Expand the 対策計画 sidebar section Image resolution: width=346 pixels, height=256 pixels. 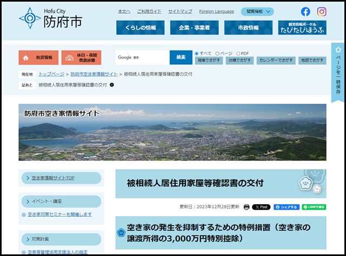coord(61,239)
